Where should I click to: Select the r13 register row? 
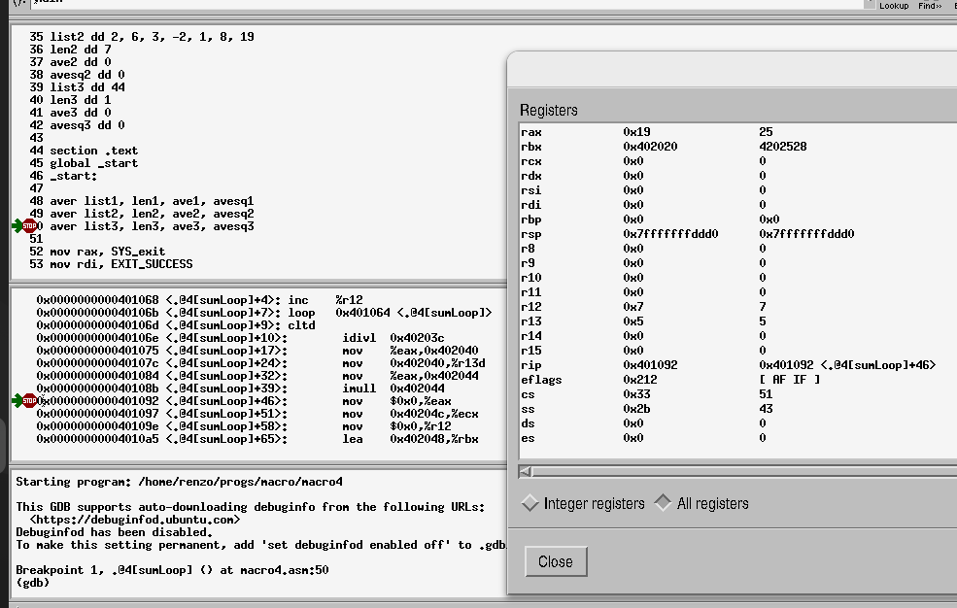(x=738, y=321)
